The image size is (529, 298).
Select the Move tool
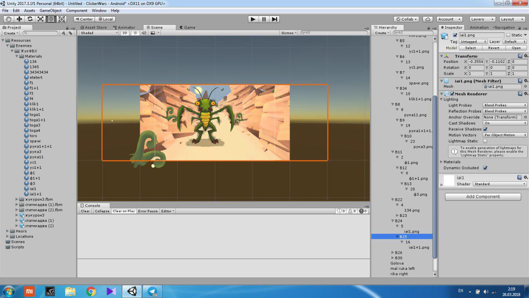19,19
